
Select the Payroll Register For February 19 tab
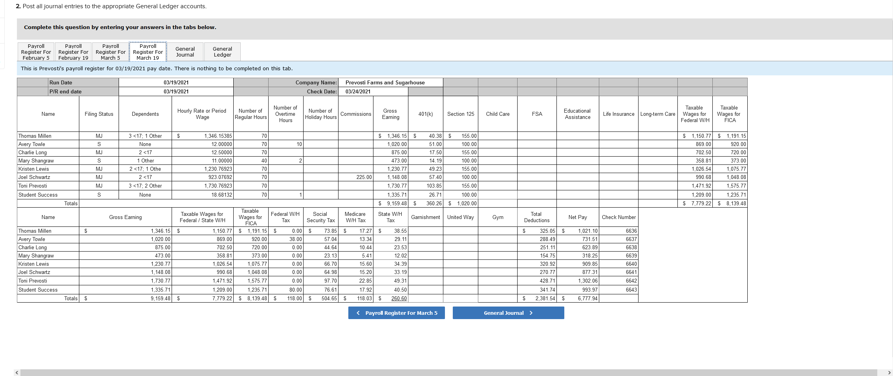click(73, 51)
